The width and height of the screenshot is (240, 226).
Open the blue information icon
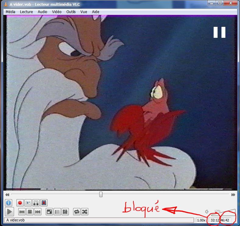[x=9, y=203]
